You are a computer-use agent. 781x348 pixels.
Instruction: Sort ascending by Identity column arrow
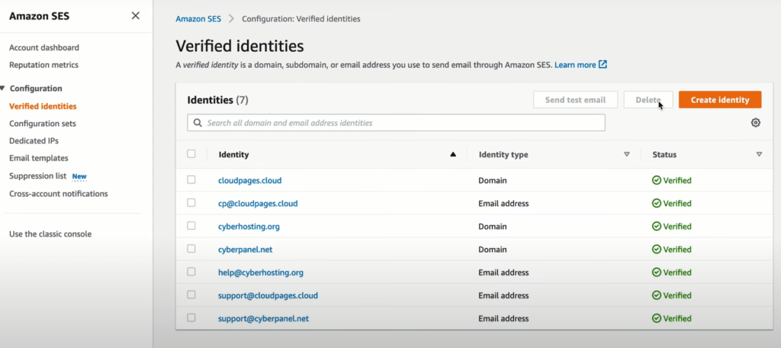tap(453, 155)
